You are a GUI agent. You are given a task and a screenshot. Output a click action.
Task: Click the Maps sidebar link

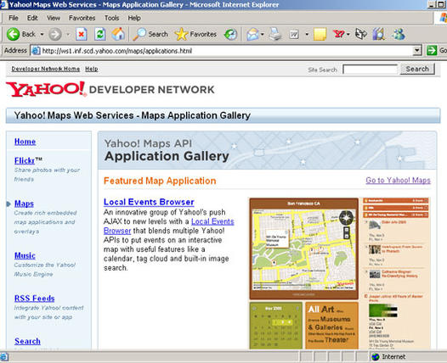point(25,204)
